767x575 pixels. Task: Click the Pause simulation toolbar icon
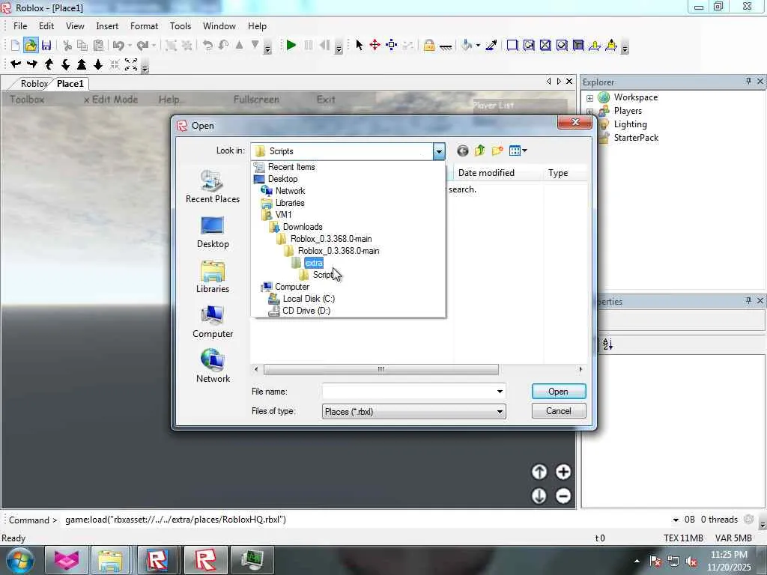pyautogui.click(x=308, y=46)
